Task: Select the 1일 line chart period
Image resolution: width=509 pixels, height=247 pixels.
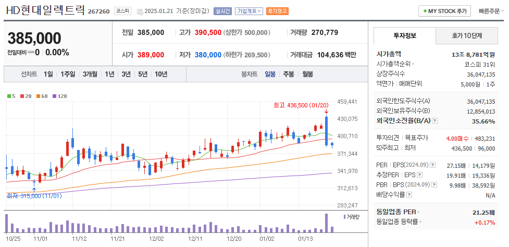Action: (x=48, y=75)
